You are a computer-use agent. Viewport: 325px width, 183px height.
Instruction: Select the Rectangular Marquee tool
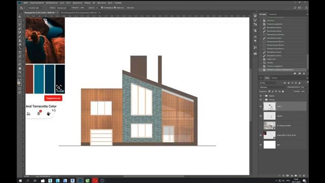tap(20, 20)
